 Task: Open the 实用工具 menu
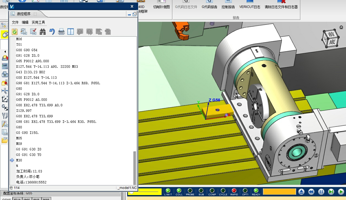click(38, 22)
